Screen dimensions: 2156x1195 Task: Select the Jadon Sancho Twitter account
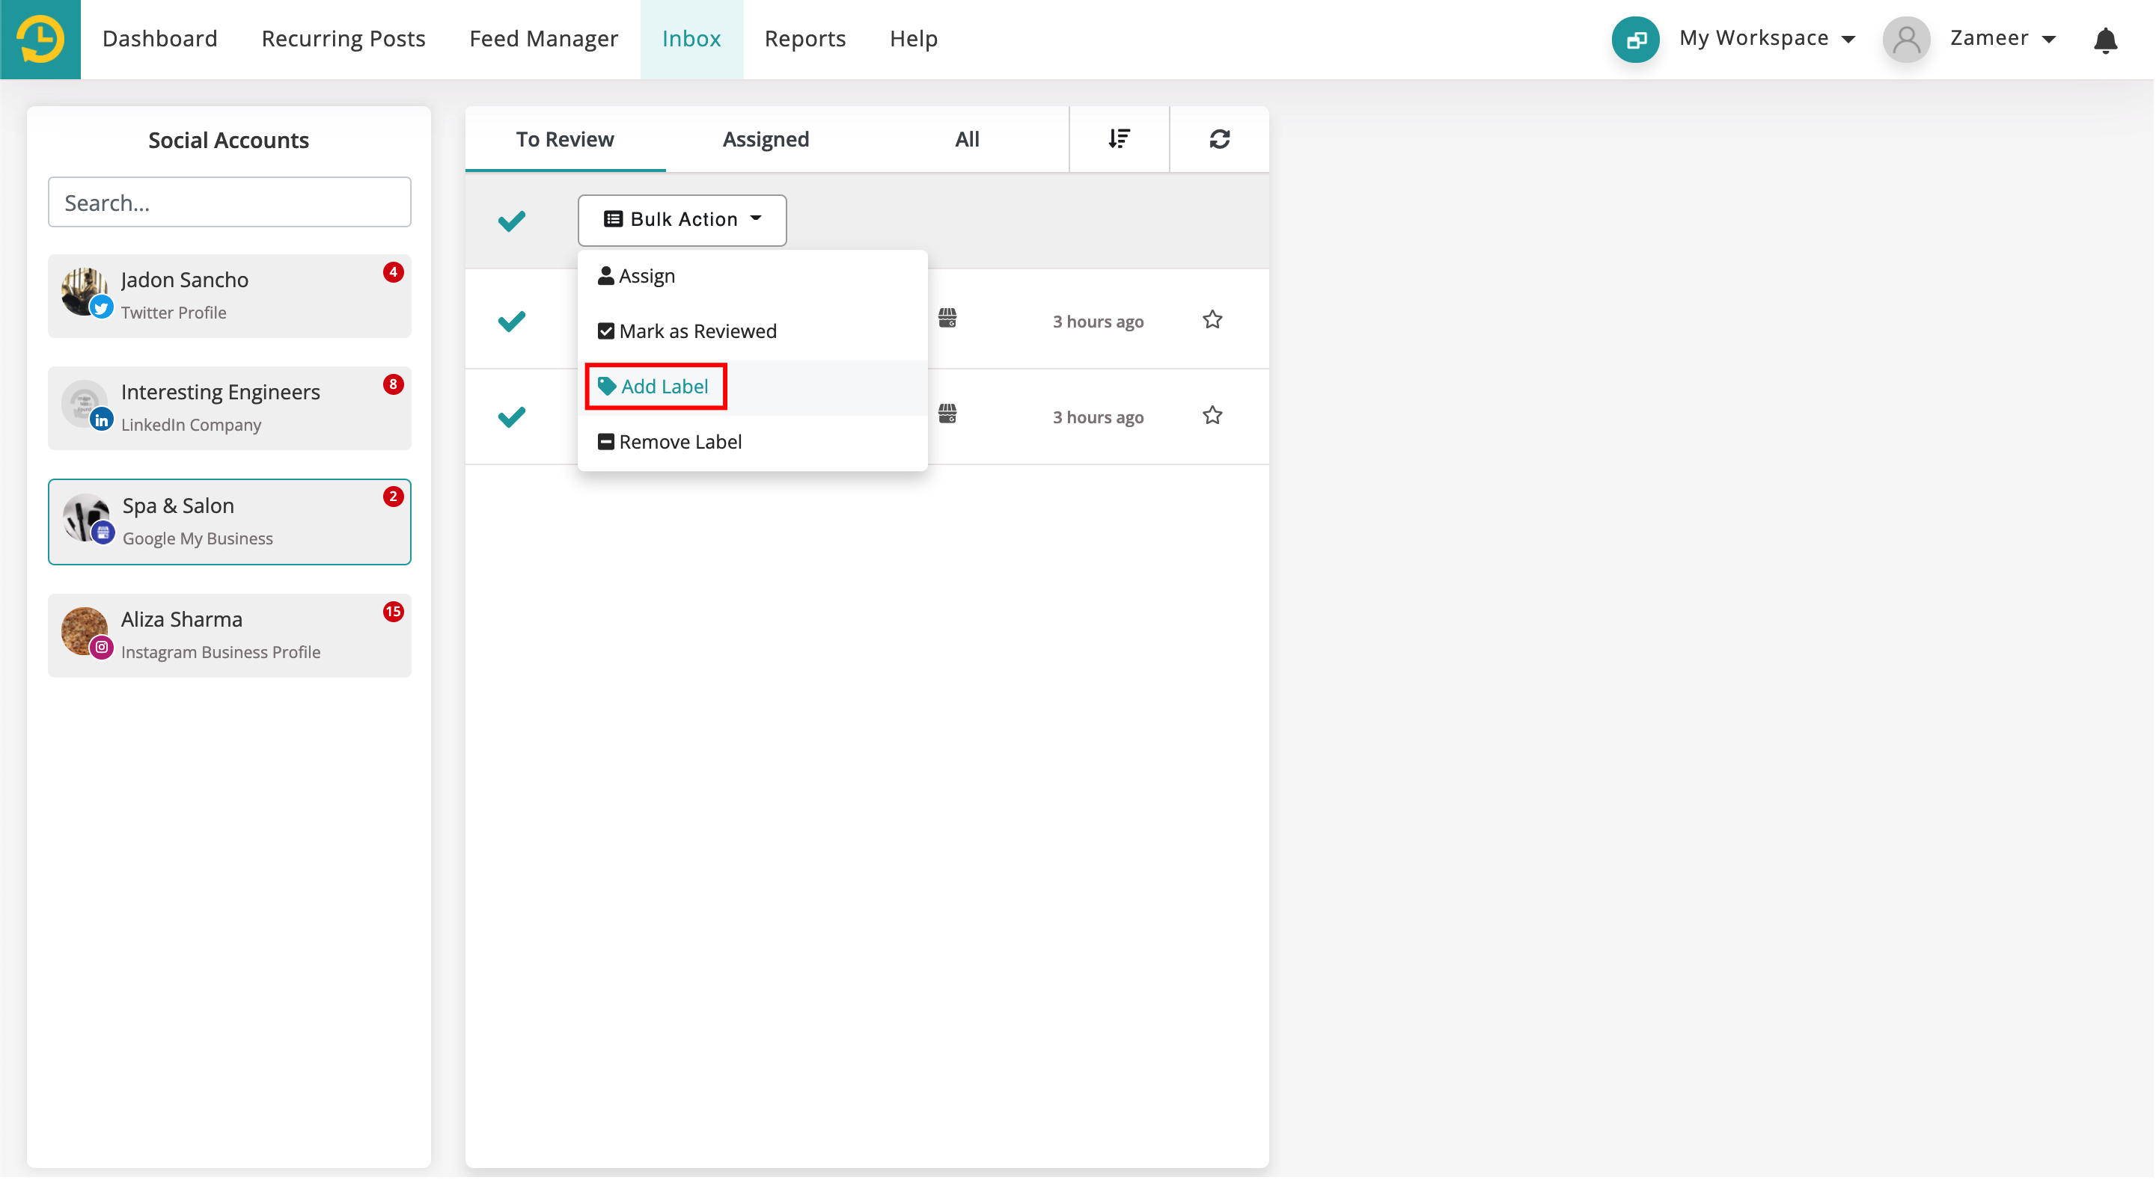pos(229,296)
